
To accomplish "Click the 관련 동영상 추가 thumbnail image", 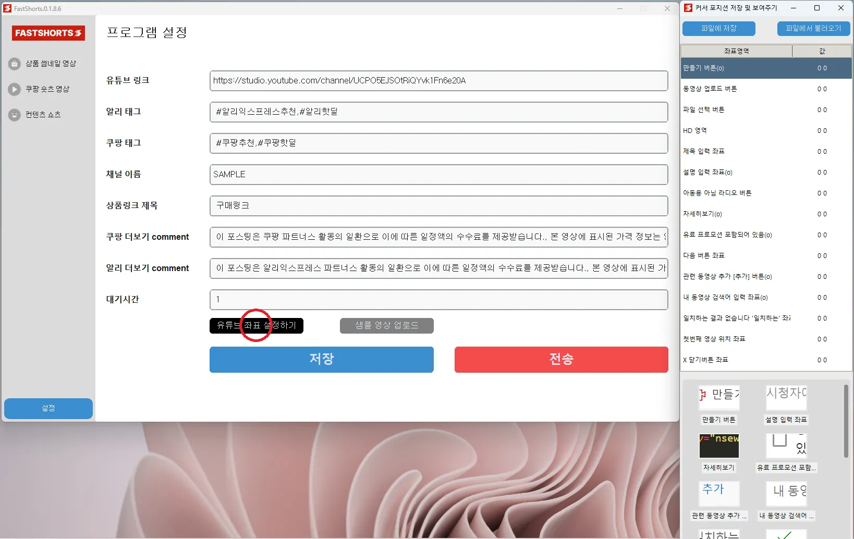I will pos(719,494).
